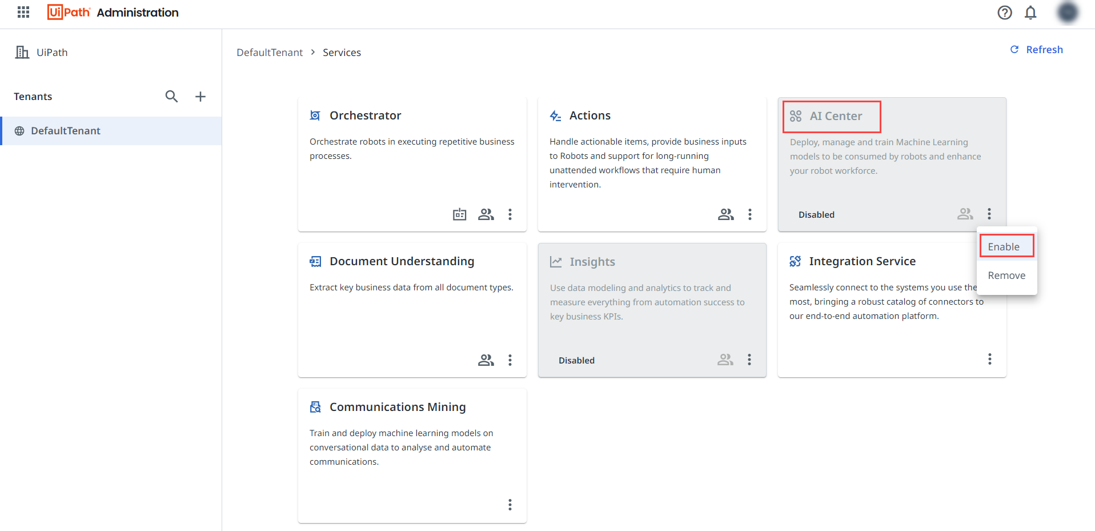
Task: Click the Communications Mining icon
Action: pos(315,407)
